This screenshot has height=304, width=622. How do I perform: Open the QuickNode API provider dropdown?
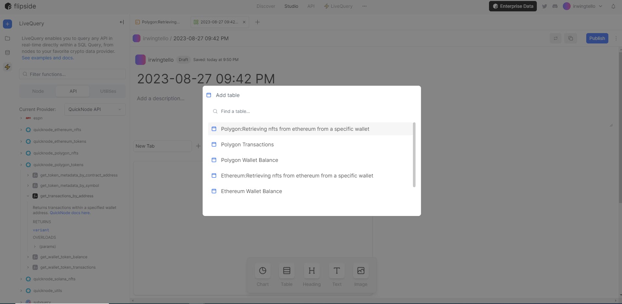point(95,109)
